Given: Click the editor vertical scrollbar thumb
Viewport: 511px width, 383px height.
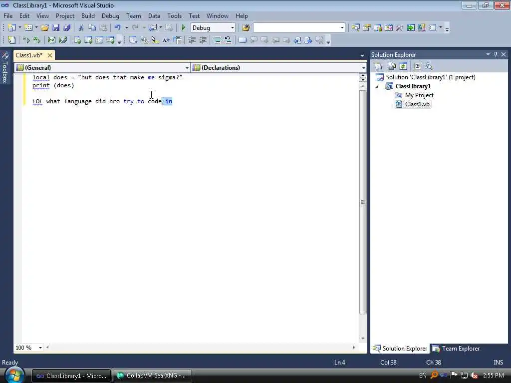Looking at the screenshot, I should (363, 202).
